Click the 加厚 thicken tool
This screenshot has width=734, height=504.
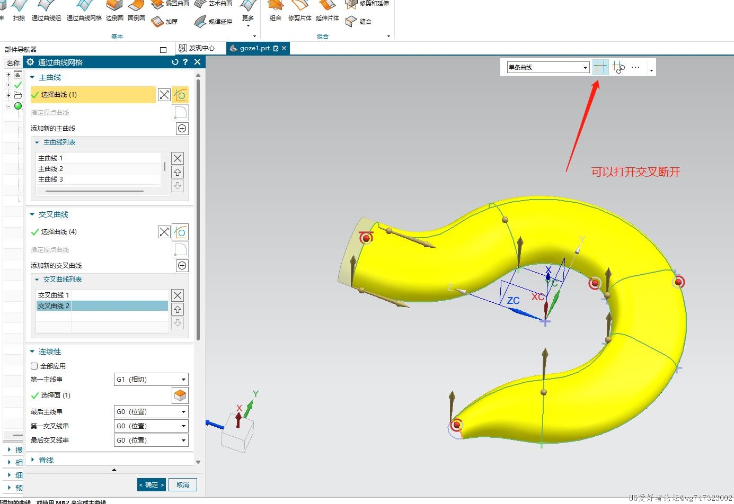(x=164, y=22)
